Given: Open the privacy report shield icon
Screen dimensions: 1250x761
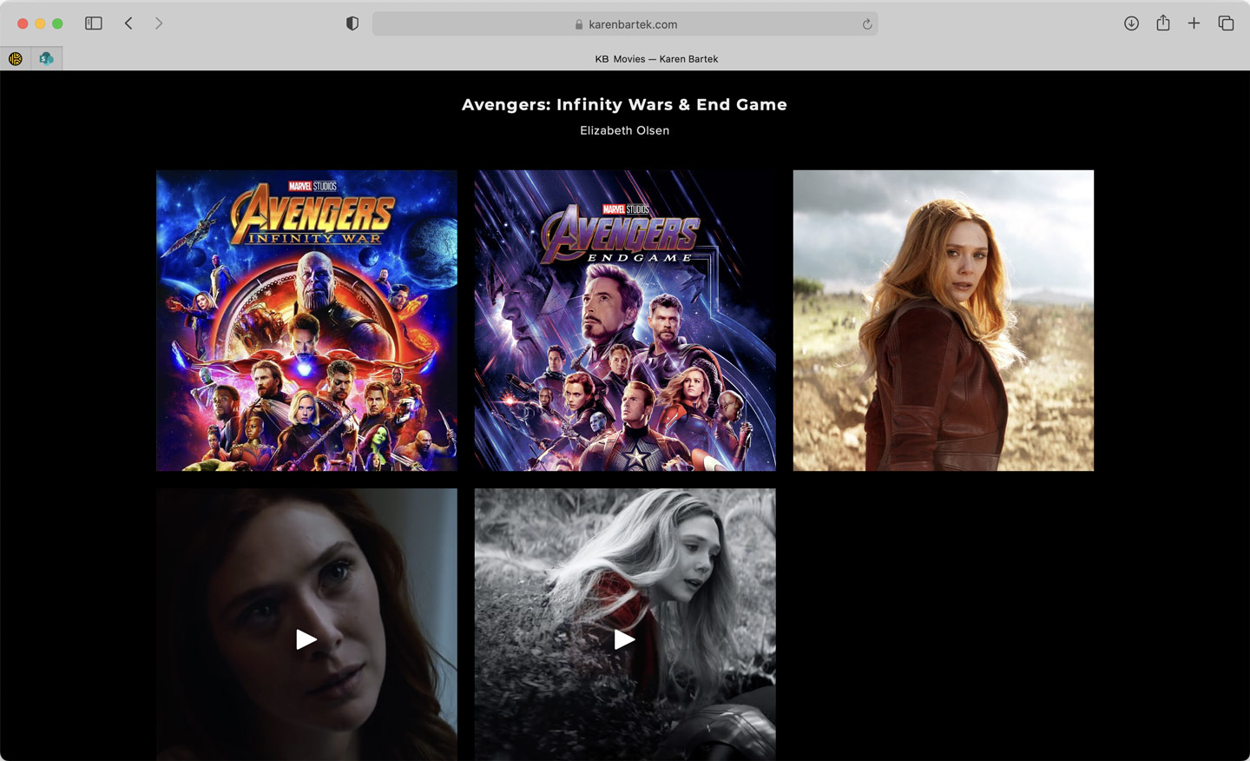Looking at the screenshot, I should pos(352,23).
